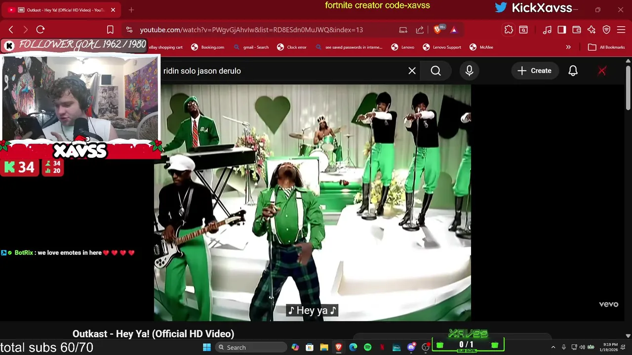Open Microsoft Edge from the taskbar

coord(353,347)
